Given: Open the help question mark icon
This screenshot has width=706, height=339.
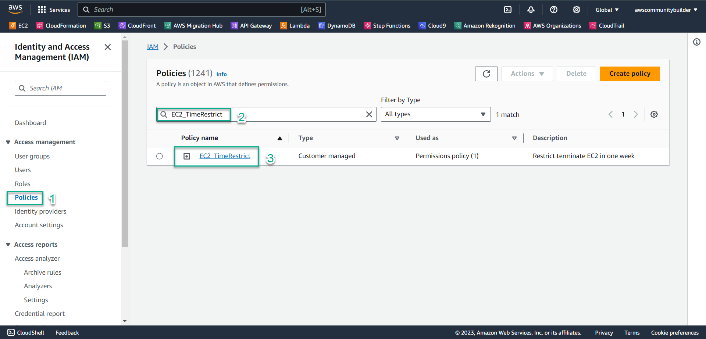Looking at the screenshot, I should pyautogui.click(x=553, y=10).
